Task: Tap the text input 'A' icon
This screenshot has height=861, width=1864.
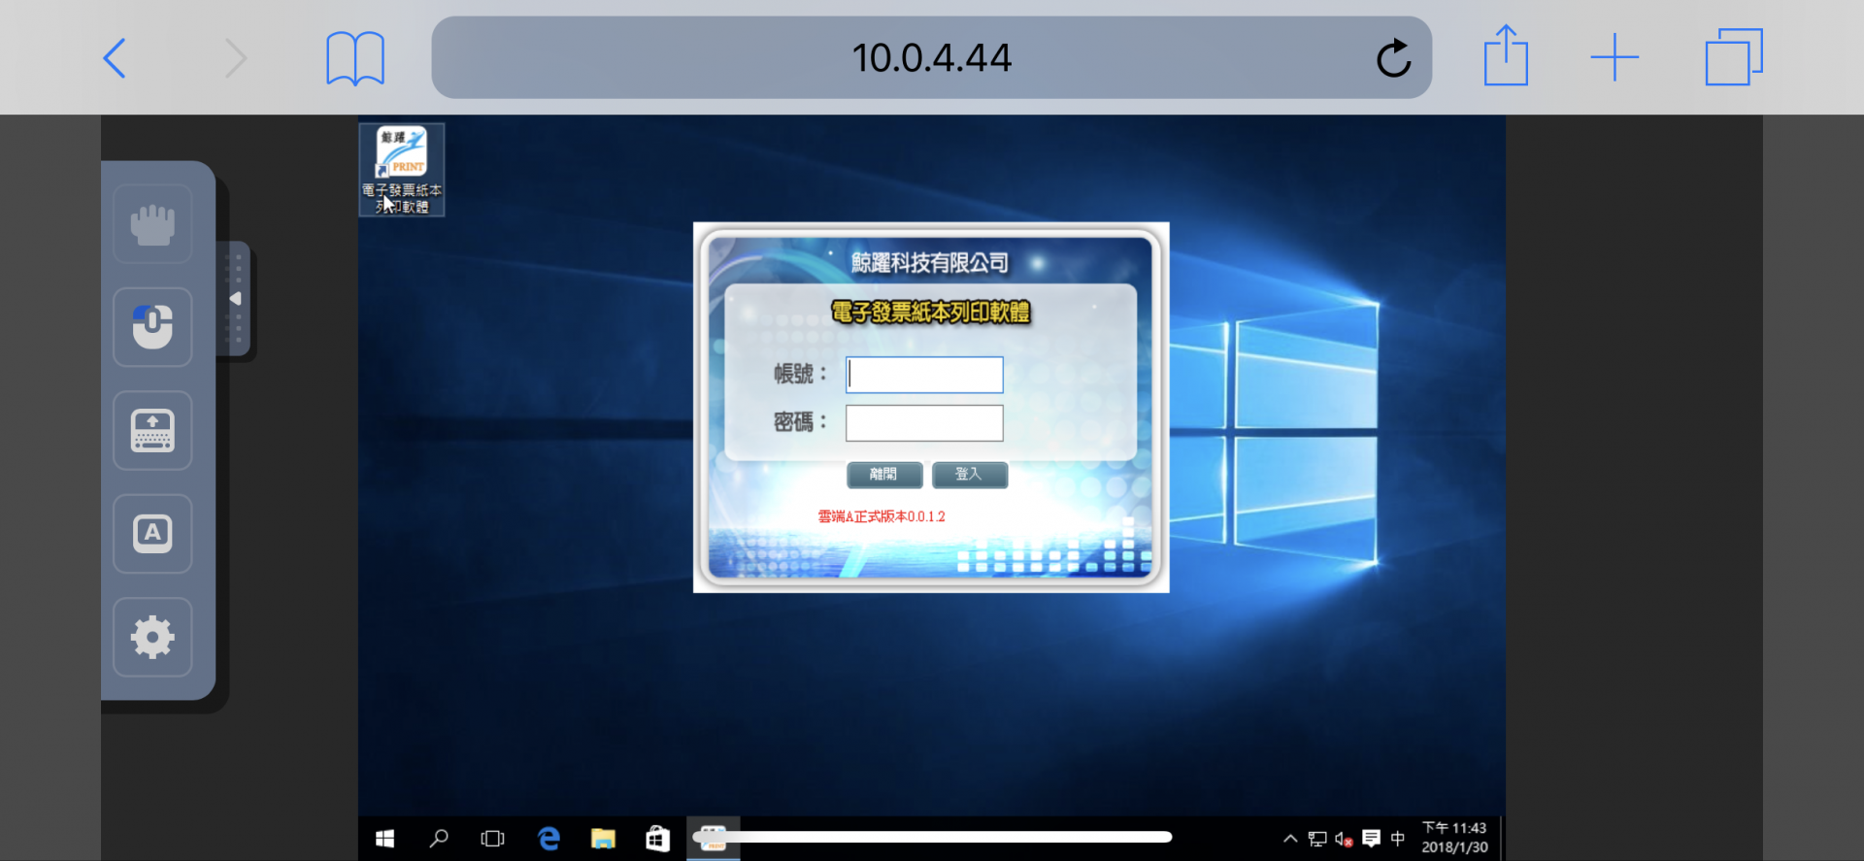Action: point(152,534)
